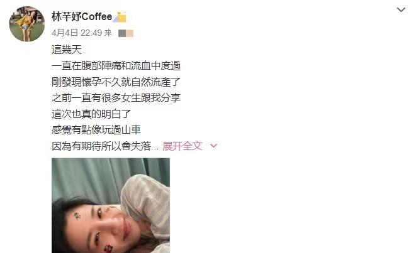The width and height of the screenshot is (416, 253).
Task: Click the line 感覺有點像玩過山車
Action: pyautogui.click(x=96, y=130)
